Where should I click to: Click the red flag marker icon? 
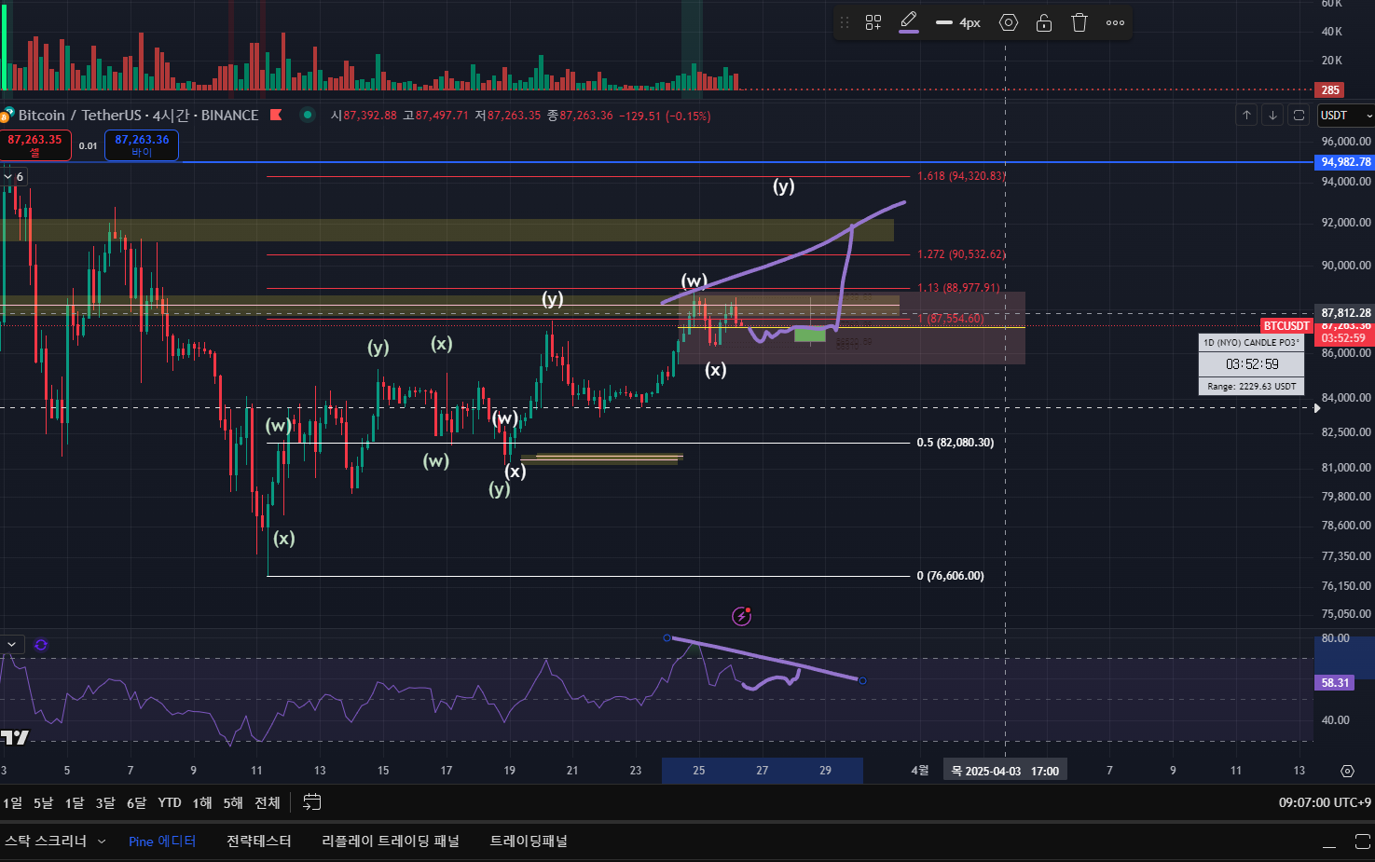tap(276, 115)
